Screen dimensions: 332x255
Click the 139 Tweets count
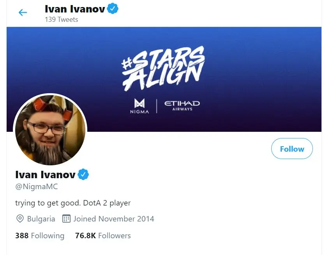[x=61, y=19]
